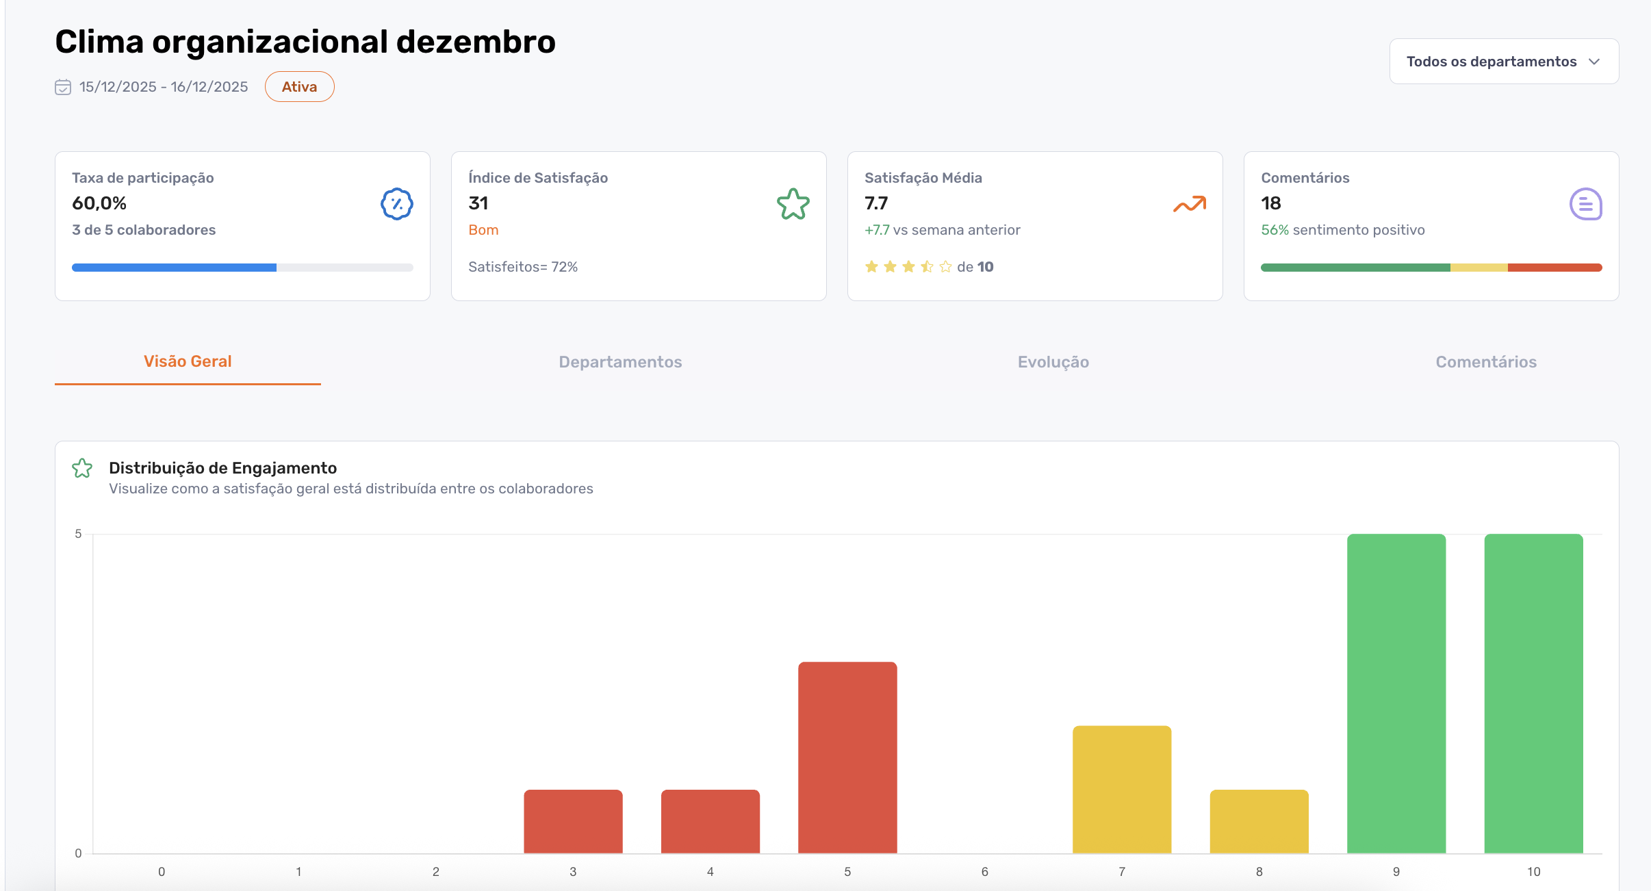Open the Evolução tab
The height and width of the screenshot is (891, 1651).
coord(1052,361)
